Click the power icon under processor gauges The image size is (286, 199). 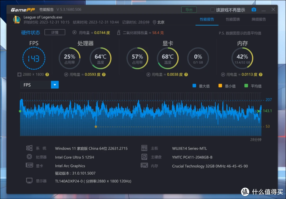(66, 74)
